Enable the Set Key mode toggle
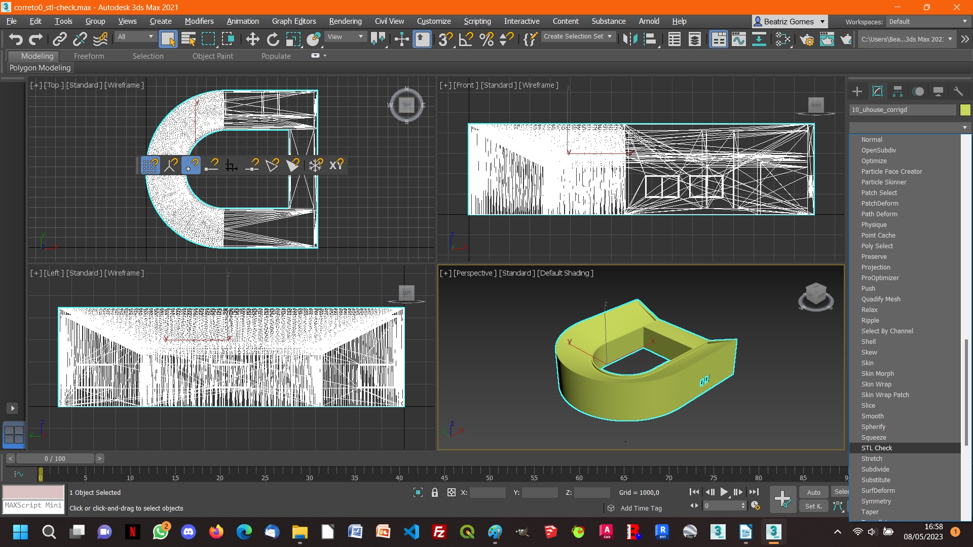This screenshot has width=973, height=547. tap(814, 505)
